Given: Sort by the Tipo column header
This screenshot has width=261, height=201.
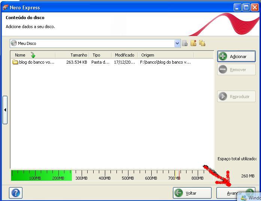Looking at the screenshot, I should point(100,55).
